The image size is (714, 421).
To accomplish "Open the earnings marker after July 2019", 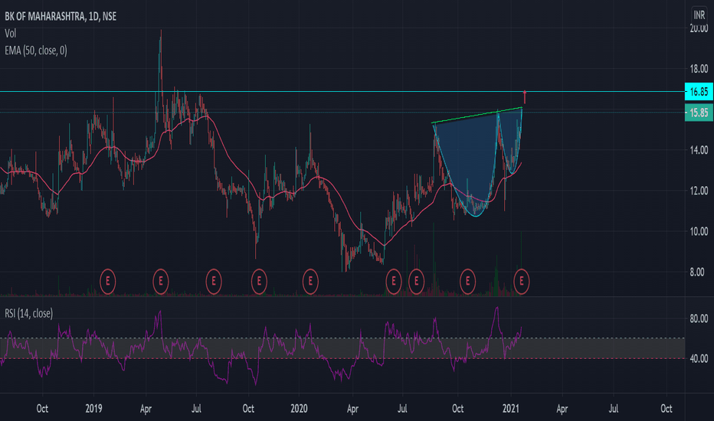I will pos(214,282).
